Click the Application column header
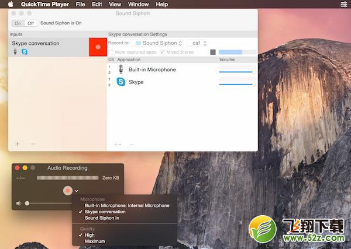351x249 pixels. pyautogui.click(x=129, y=59)
